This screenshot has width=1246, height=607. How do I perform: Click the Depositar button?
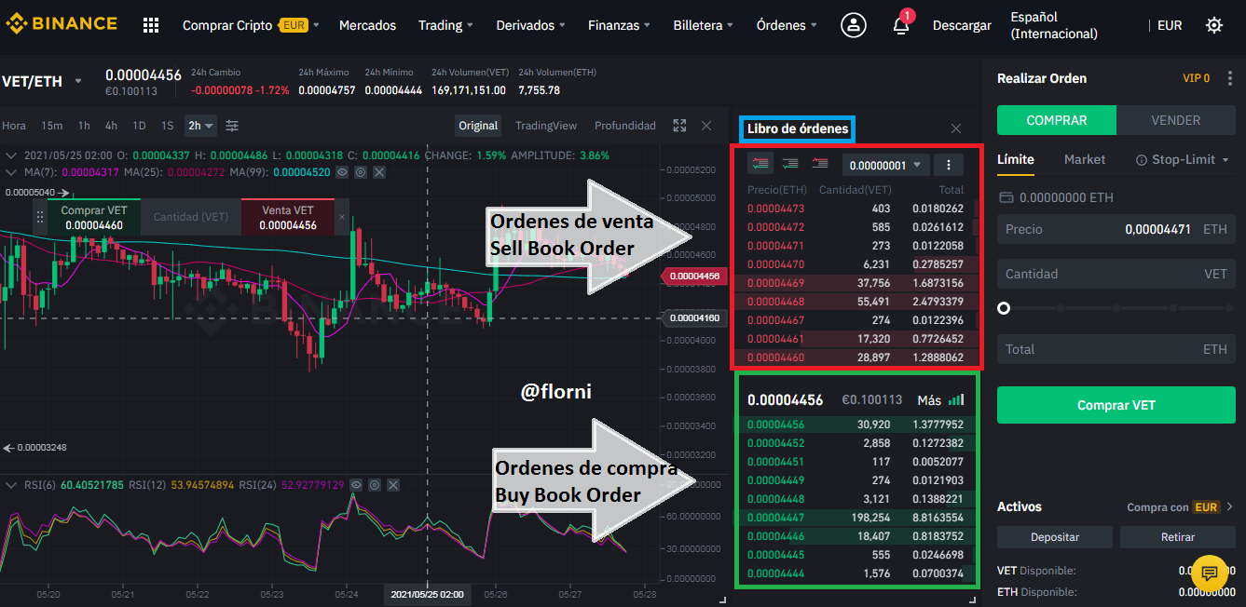[1055, 537]
